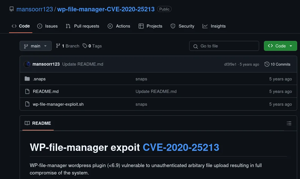
Task: Open the Projects tab
Action: click(x=150, y=26)
